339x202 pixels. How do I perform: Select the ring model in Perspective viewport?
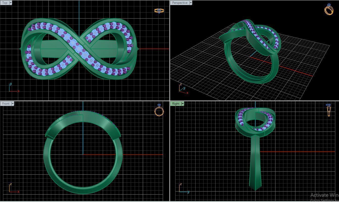click(x=249, y=52)
